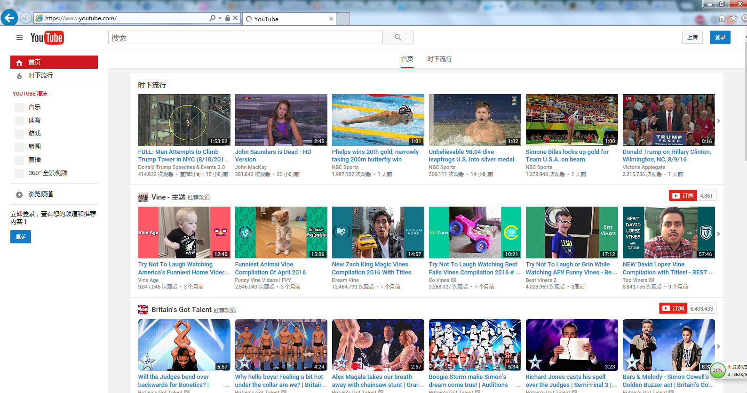
Task: Click the Britain's Got Talent channel avatar
Action: click(143, 310)
